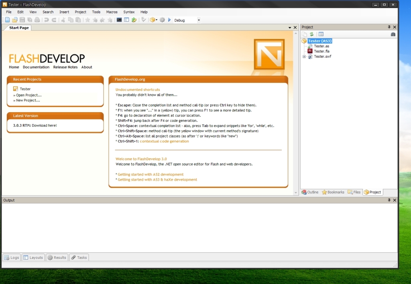Viewport: 411px width, 284px height.
Task: Click the green puzzle piece icon
Action: tap(134, 20)
